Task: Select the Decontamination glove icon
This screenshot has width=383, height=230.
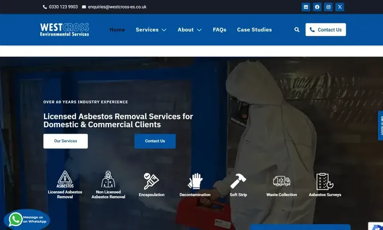Action: tap(195, 181)
